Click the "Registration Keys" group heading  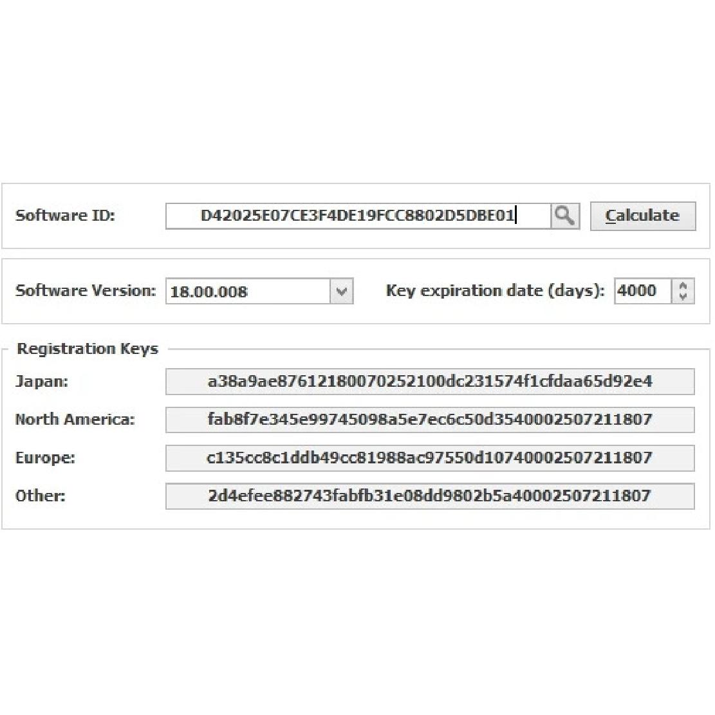click(88, 349)
